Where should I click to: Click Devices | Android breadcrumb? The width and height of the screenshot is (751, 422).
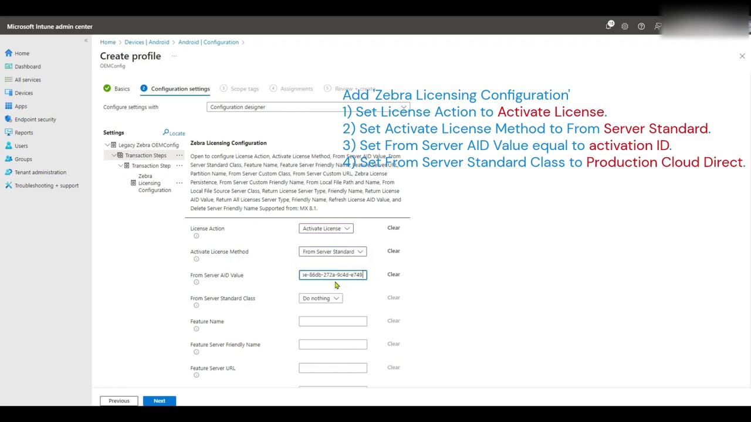(147, 42)
